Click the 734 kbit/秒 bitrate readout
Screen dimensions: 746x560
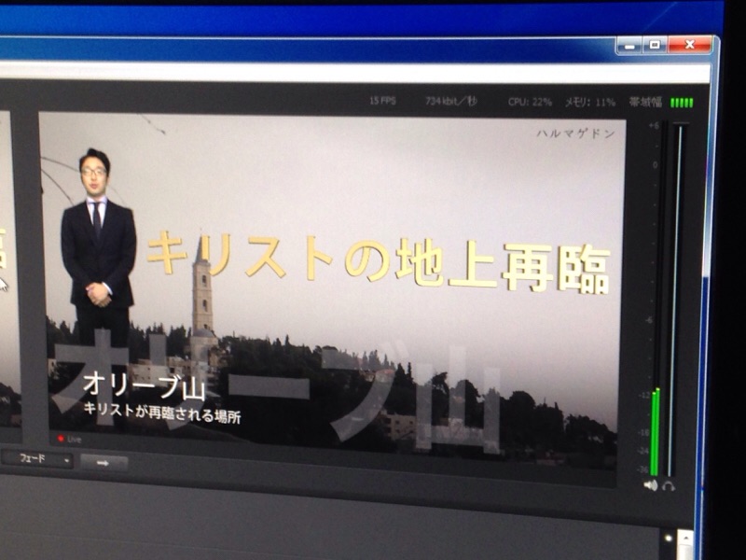coord(450,100)
